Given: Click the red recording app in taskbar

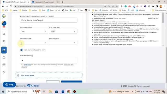Looking at the screenshot, I should [x=74, y=92].
